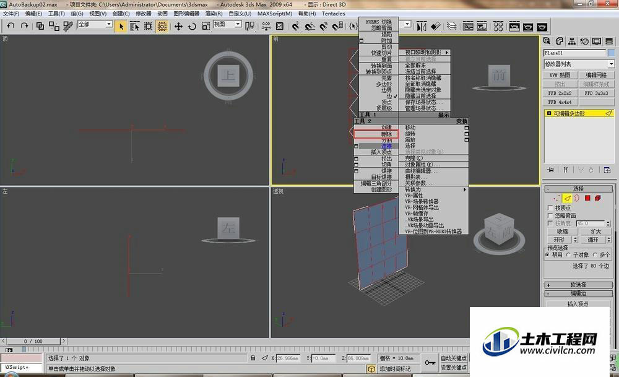The height and width of the screenshot is (377, 619).
Task: Switch to the Display command panel
Action: (597, 41)
